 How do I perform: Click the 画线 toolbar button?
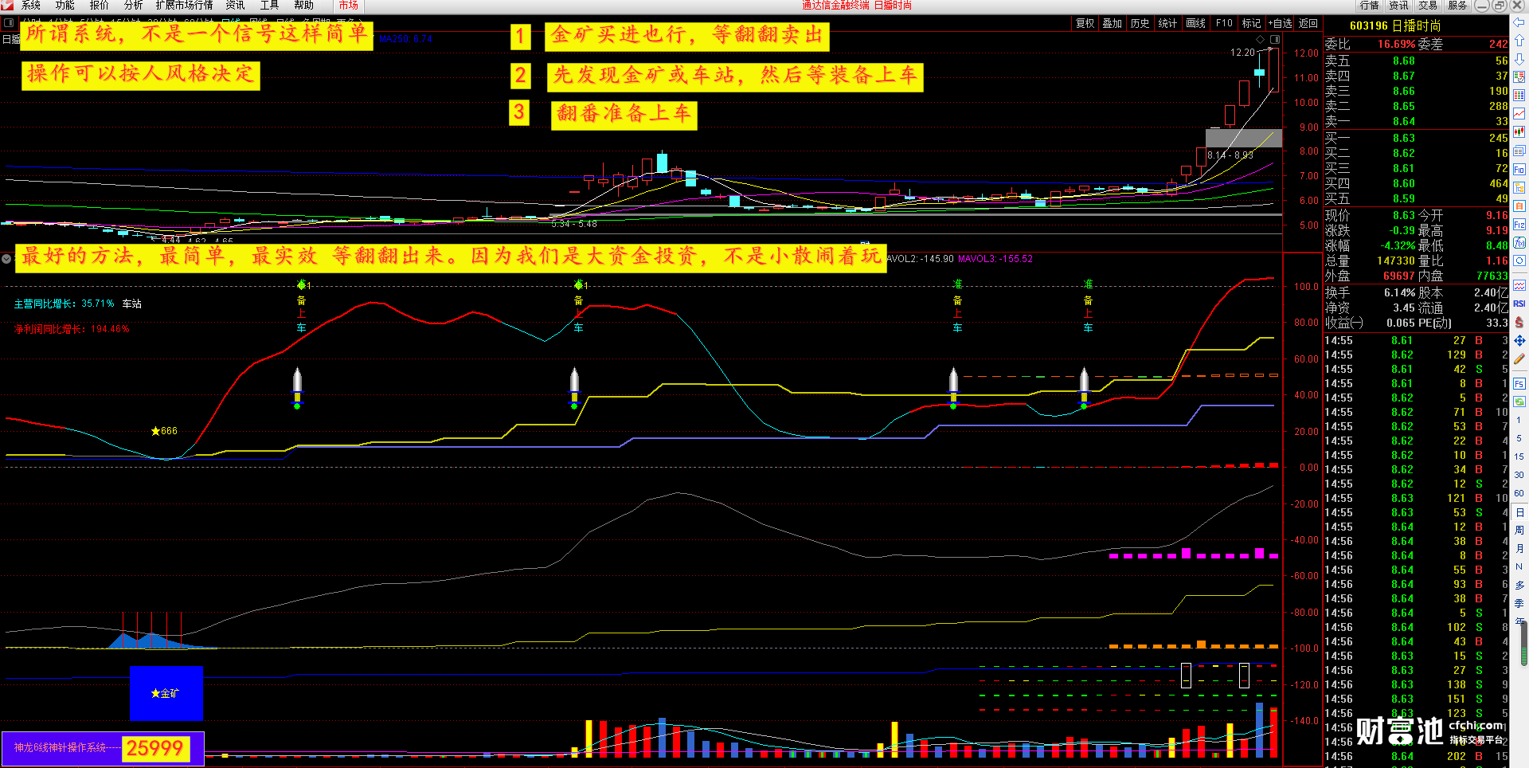(x=1196, y=24)
